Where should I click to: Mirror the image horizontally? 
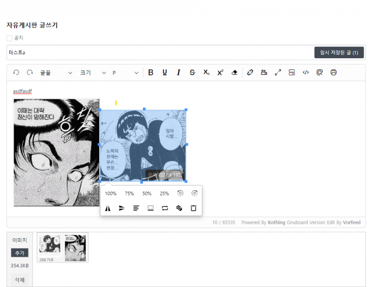[x=108, y=208]
